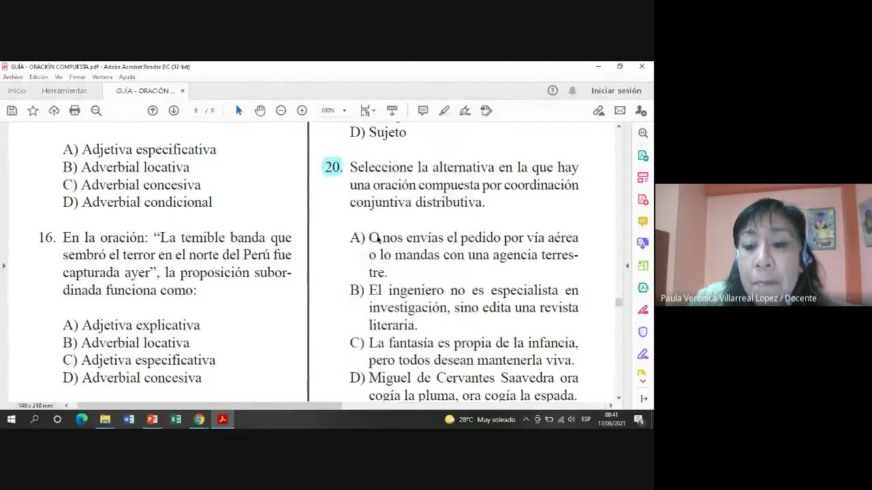Open the Edición menu
Screen dimensions: 872x490
[39, 77]
